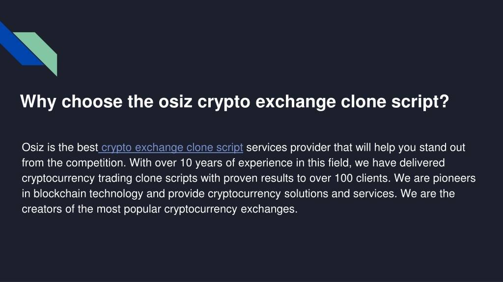Click 'from the competition.' sentence fragment
This screenshot has height=282, width=503.
[74, 163]
